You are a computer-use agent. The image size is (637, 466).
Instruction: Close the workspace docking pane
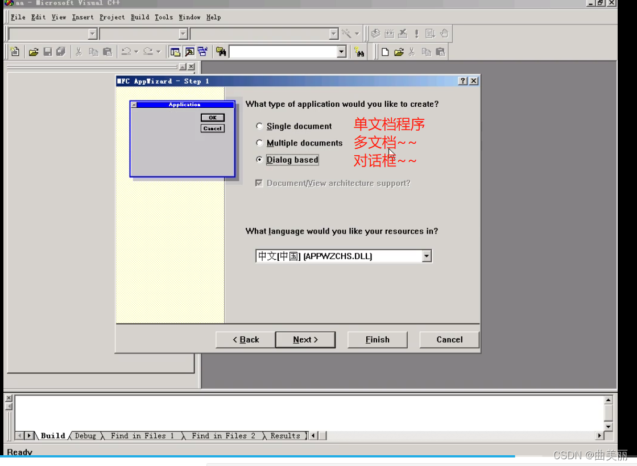(x=191, y=66)
